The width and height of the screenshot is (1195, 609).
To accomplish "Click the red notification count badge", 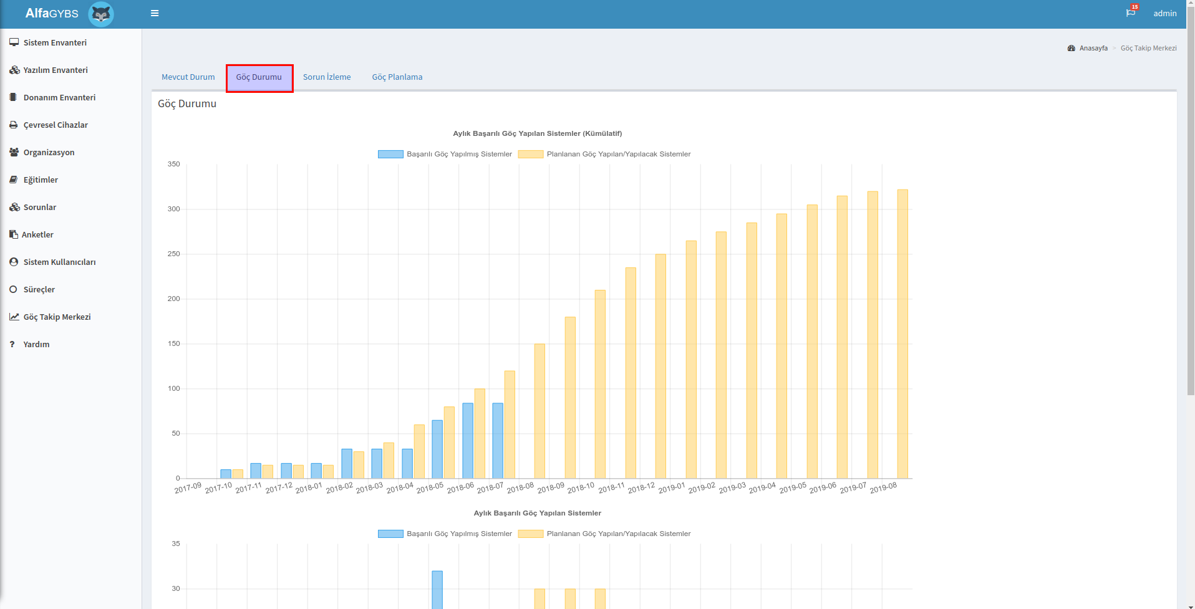I will pyautogui.click(x=1135, y=7).
